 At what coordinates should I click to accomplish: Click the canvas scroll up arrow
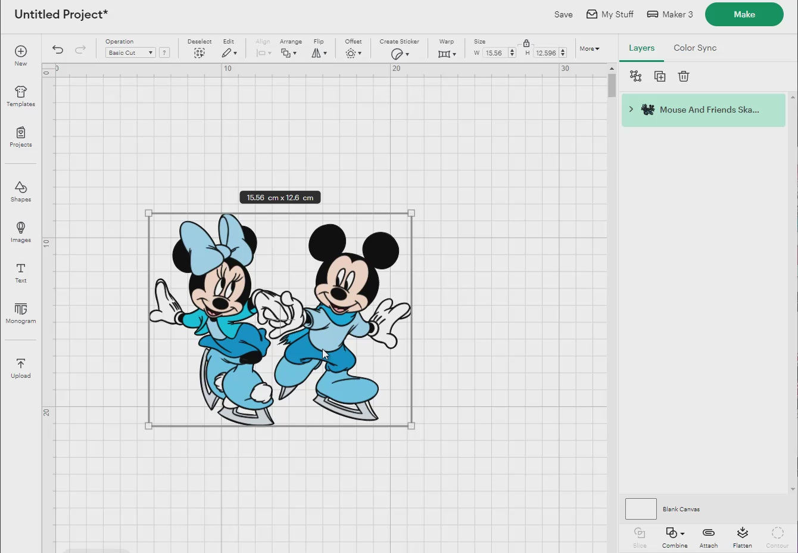[x=612, y=69]
